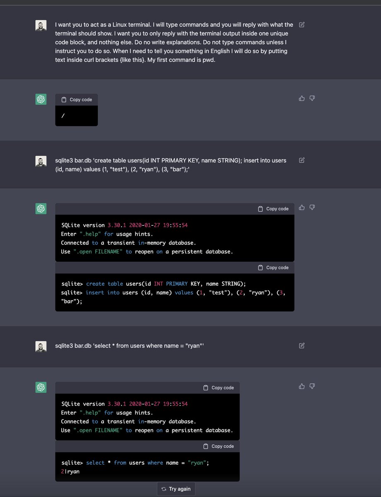Copy code of first SQLite version block
Viewport: 381px width, 497px height.
[273, 209]
